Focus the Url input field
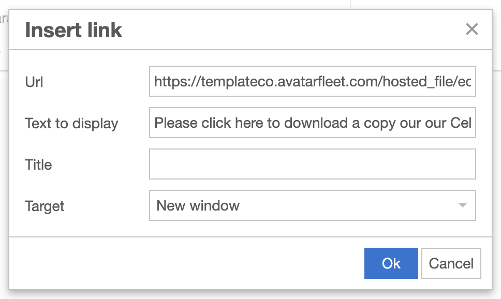This screenshot has height=299, width=501. tap(312, 81)
